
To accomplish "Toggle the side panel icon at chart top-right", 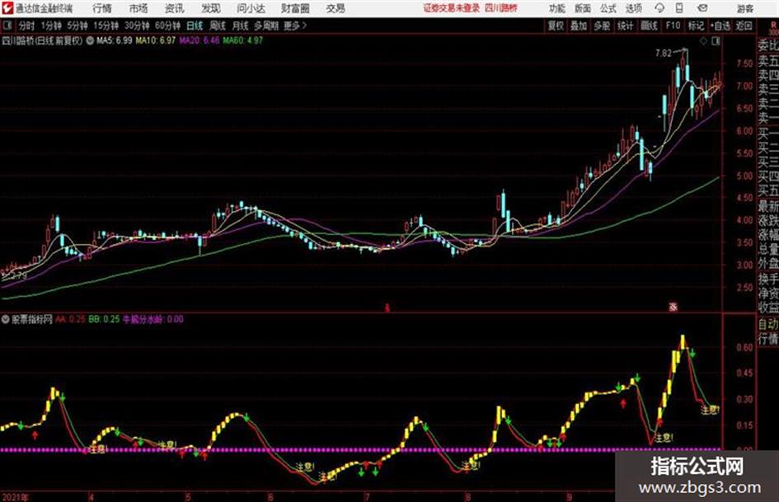I will coord(716,41).
